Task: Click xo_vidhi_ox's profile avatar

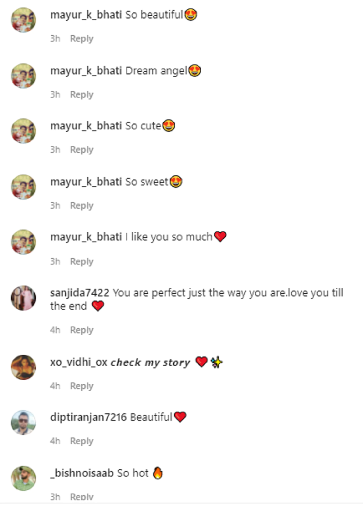Action: pyautogui.click(x=23, y=367)
